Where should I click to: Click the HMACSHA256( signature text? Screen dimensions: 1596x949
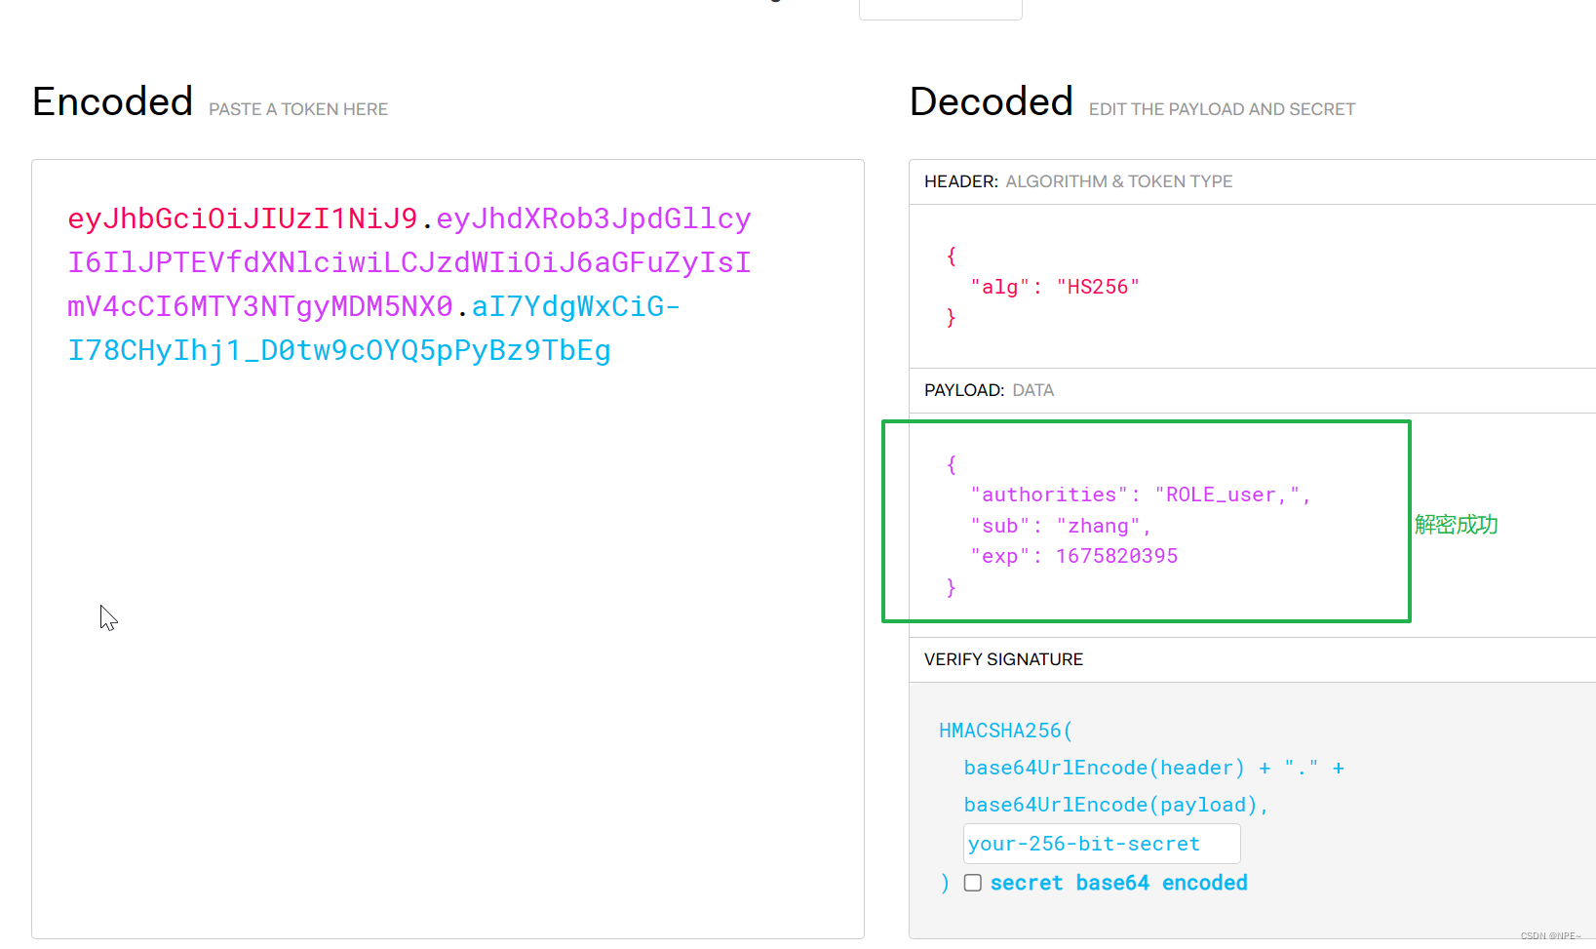[1005, 731]
